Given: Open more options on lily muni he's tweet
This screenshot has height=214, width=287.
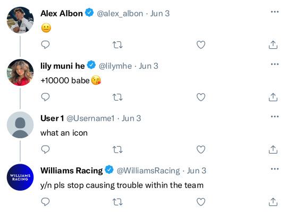Looking at the screenshot, I should click(275, 64).
